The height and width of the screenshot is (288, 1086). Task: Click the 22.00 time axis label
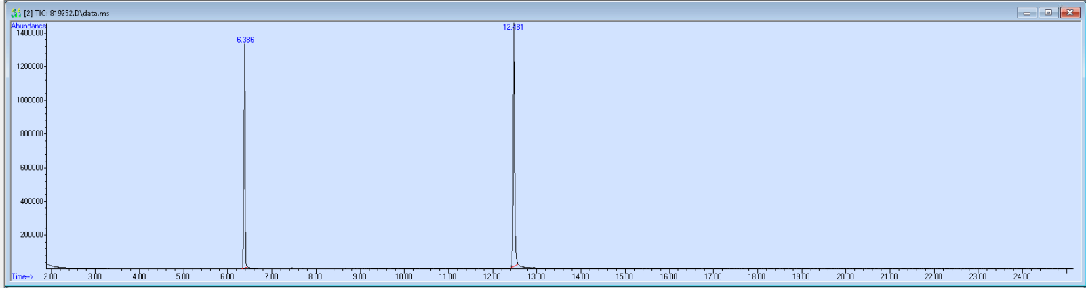pyautogui.click(x=933, y=276)
